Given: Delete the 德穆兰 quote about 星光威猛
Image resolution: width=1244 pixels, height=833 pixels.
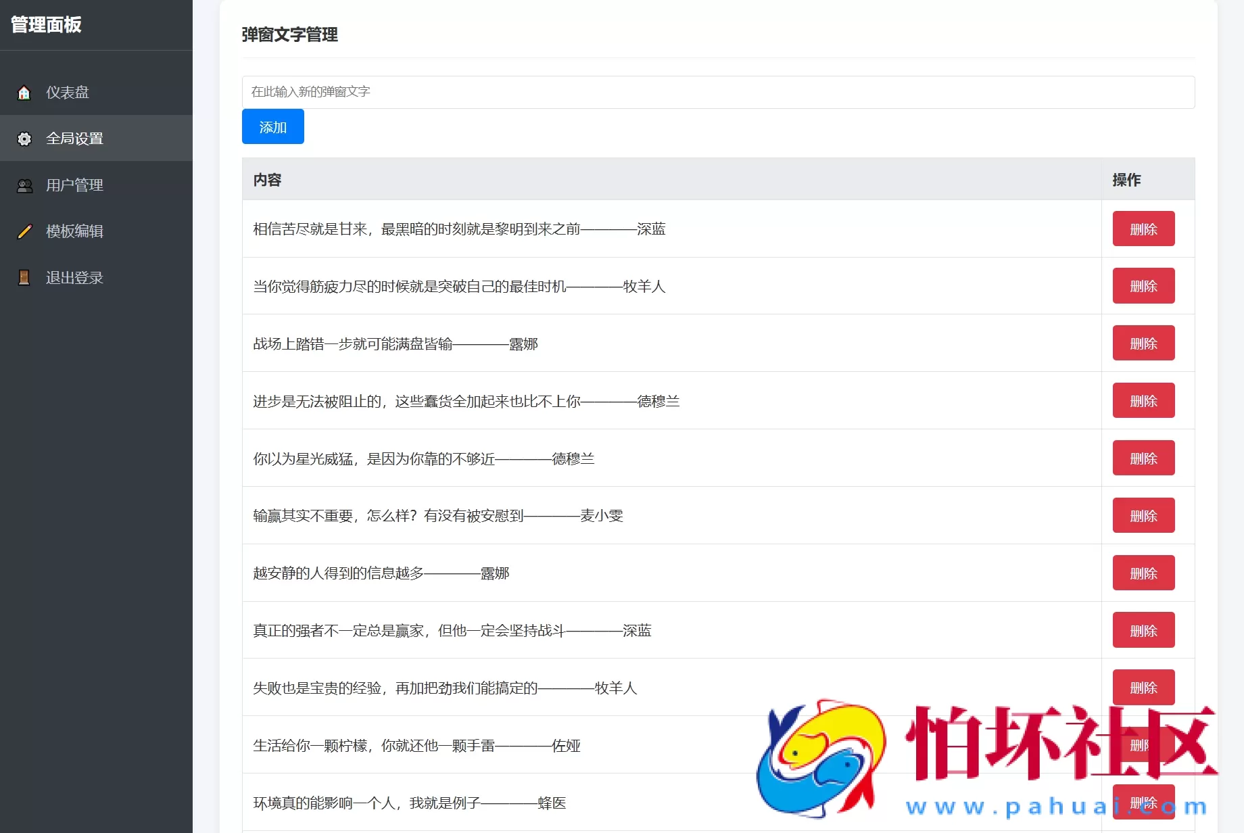Looking at the screenshot, I should point(1143,457).
